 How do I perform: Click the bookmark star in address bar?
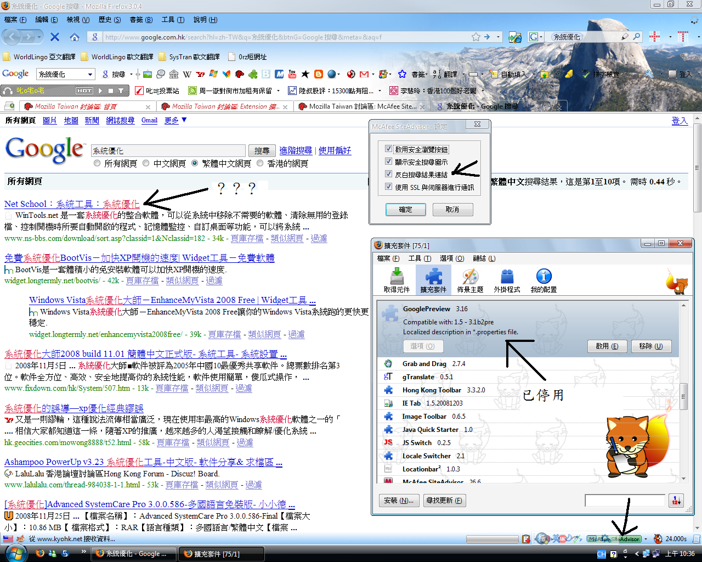(x=475, y=37)
